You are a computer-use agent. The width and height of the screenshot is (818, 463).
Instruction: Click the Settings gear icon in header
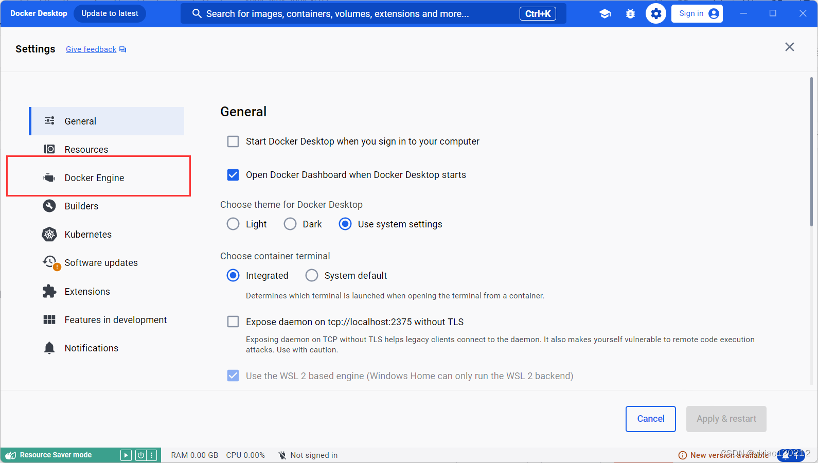[656, 14]
